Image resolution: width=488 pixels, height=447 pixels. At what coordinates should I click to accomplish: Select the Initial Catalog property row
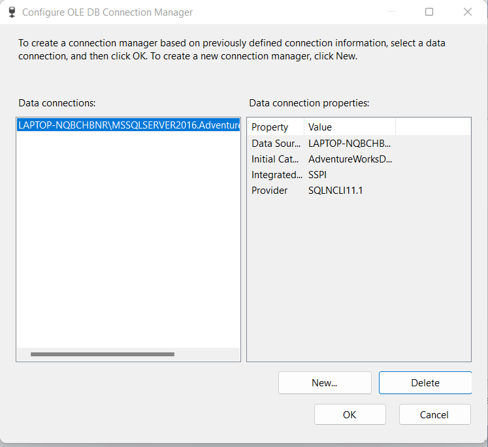tap(359, 159)
